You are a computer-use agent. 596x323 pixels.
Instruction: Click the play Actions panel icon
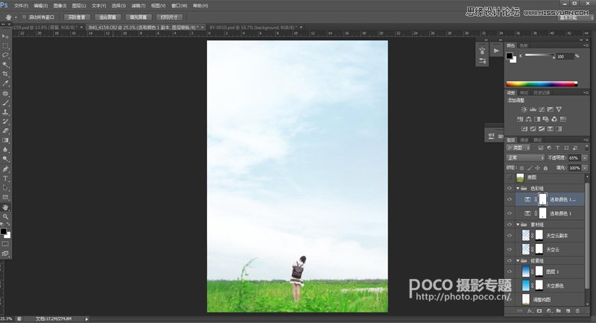[496, 50]
